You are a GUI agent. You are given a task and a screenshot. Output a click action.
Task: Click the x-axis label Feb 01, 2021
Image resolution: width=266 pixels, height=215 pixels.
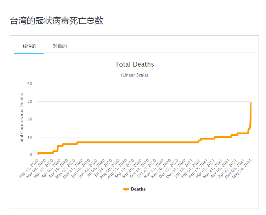pyautogui.click(x=190, y=168)
